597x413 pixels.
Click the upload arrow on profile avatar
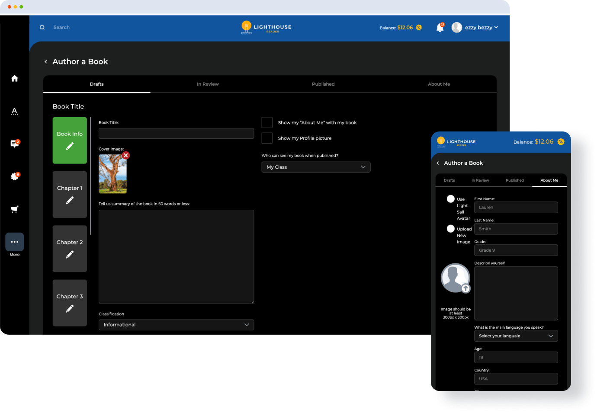click(465, 288)
